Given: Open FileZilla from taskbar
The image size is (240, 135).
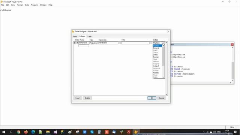Looking at the screenshot, I should point(129,132).
